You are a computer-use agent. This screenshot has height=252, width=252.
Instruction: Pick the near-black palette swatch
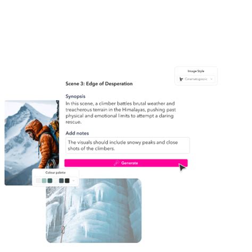(67, 181)
